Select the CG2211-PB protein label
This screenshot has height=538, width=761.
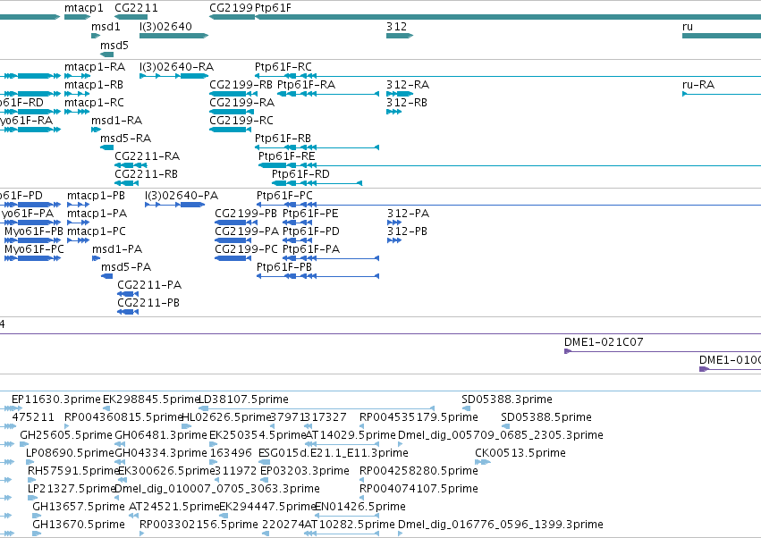(148, 303)
